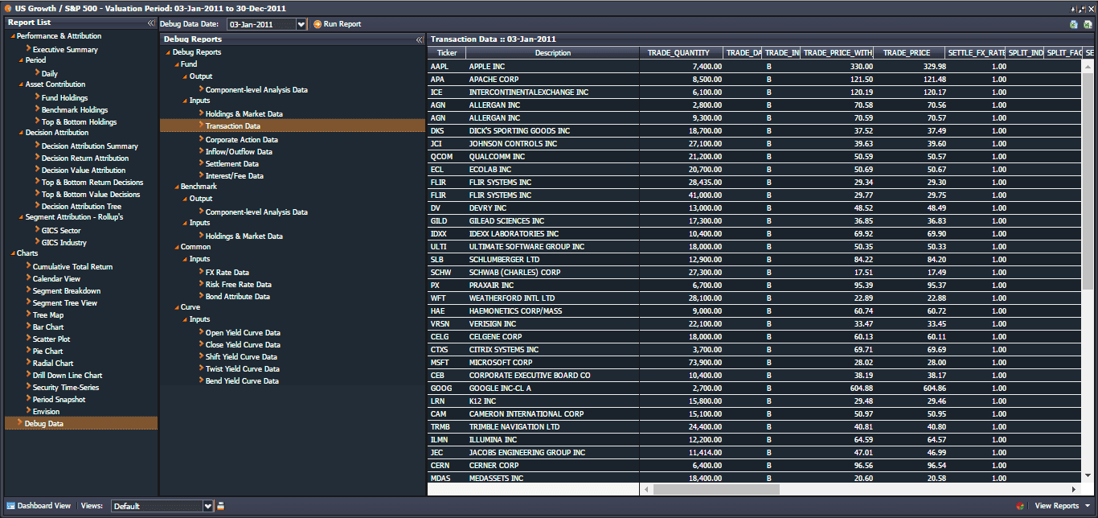The width and height of the screenshot is (1098, 518).
Task: Select Inflow/Outflow Data
Action: [x=239, y=152]
